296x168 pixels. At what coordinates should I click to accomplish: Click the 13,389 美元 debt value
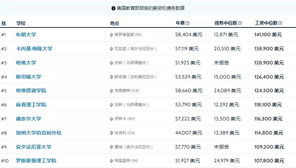227,133
